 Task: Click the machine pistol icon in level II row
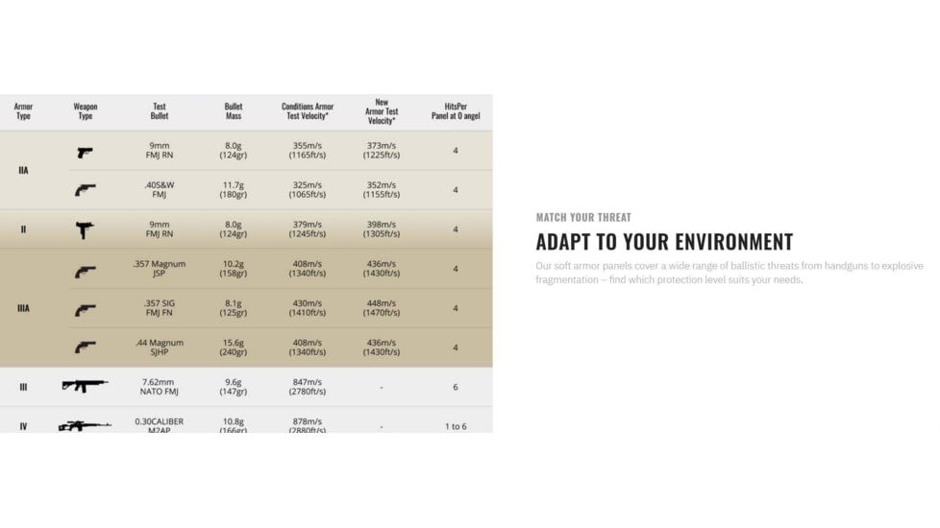tap(85, 229)
